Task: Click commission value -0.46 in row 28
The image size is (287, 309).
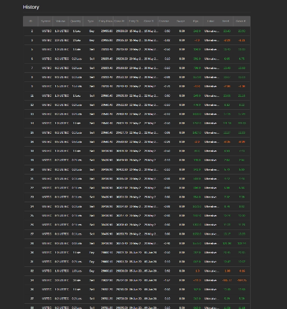Action: [167, 243]
